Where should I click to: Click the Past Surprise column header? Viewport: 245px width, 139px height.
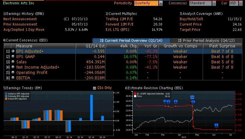pos(222,46)
